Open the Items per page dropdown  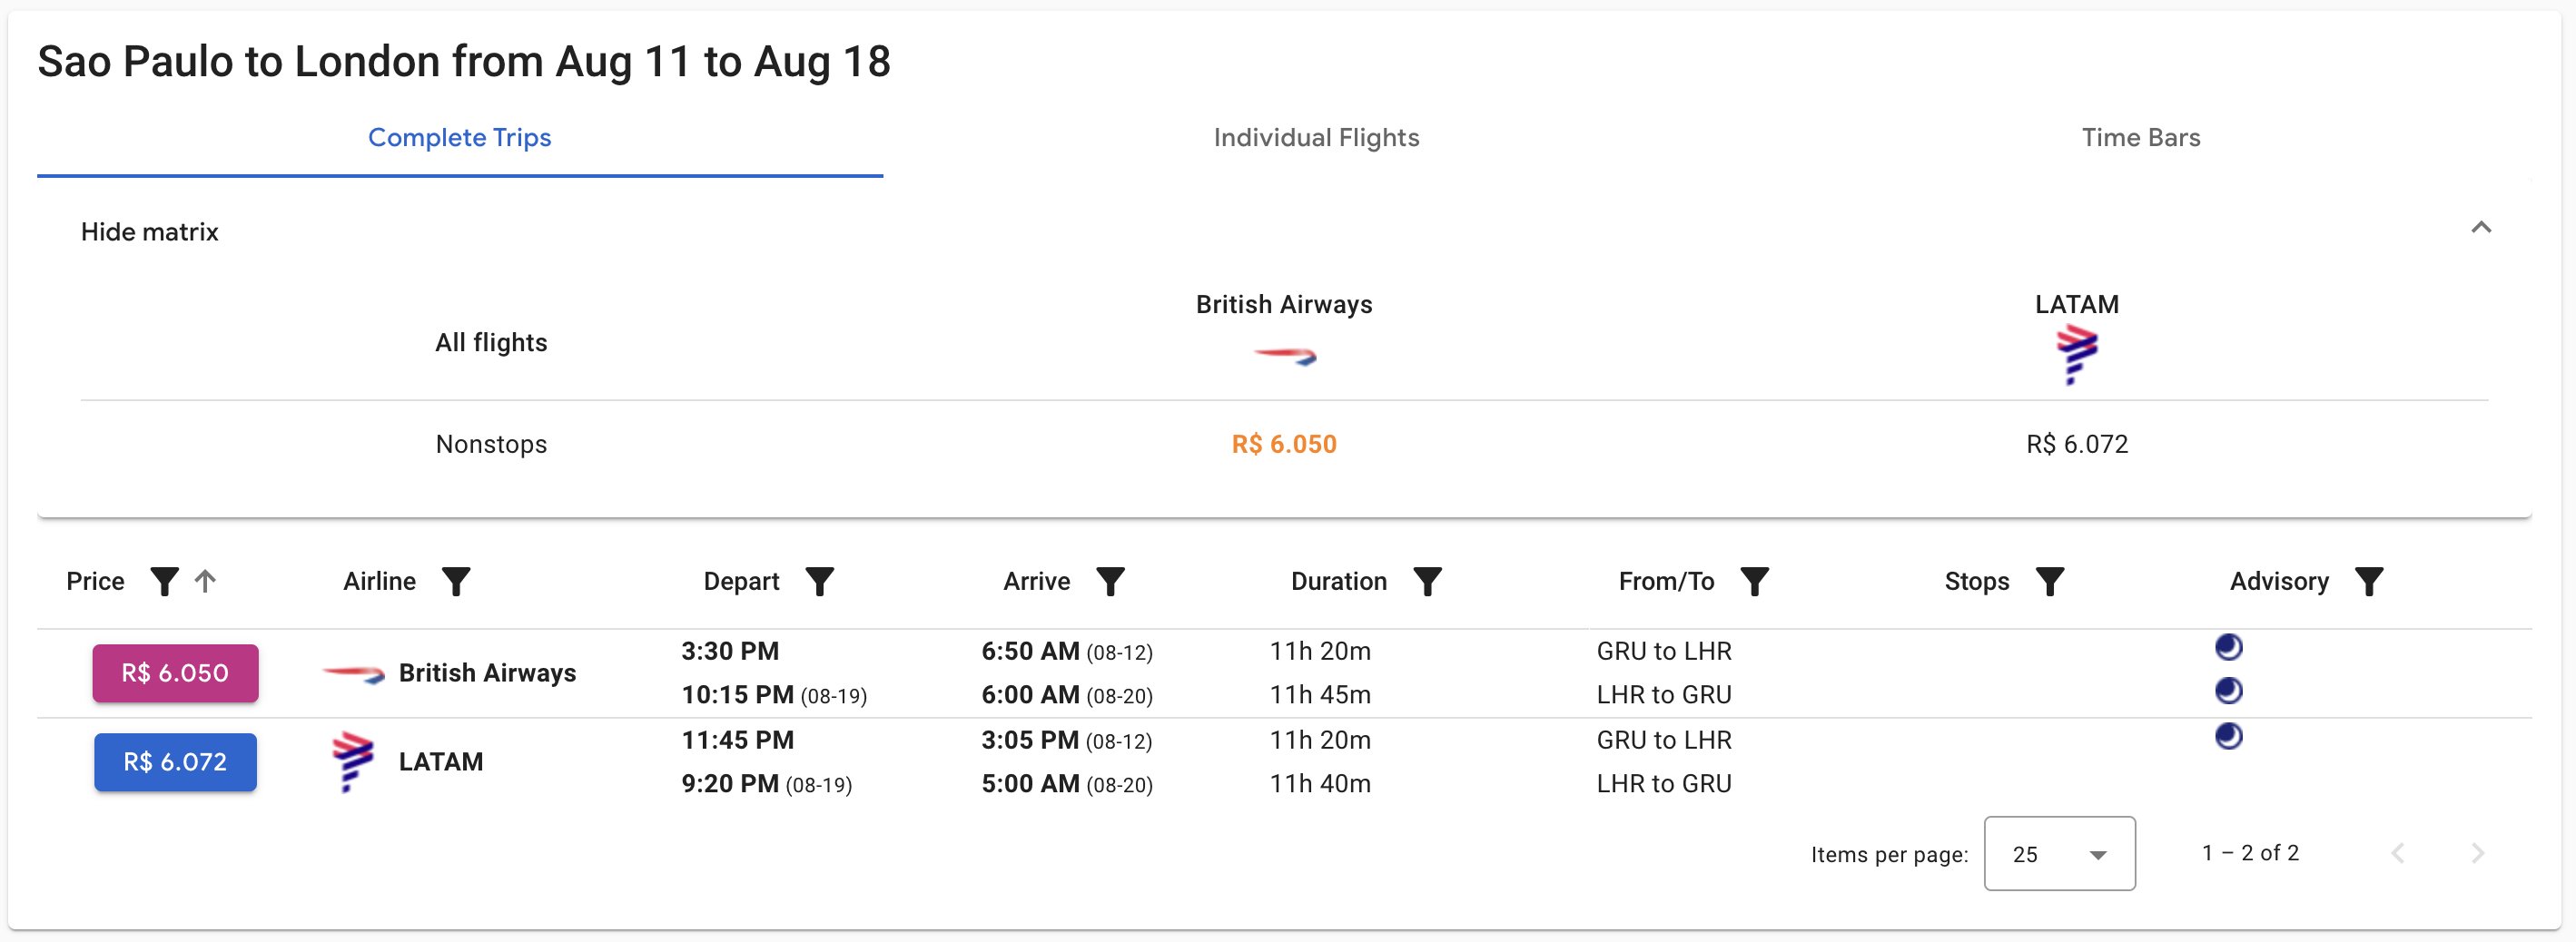(x=2060, y=854)
